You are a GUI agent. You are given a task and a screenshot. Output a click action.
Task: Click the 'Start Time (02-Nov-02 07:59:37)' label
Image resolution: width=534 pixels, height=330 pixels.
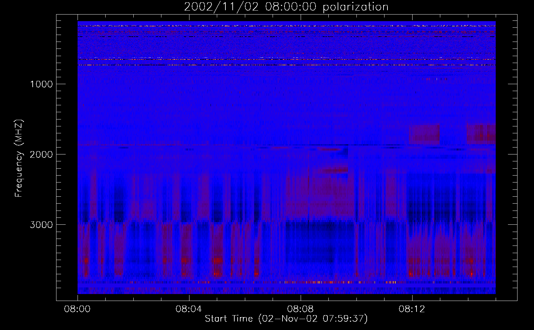286,319
